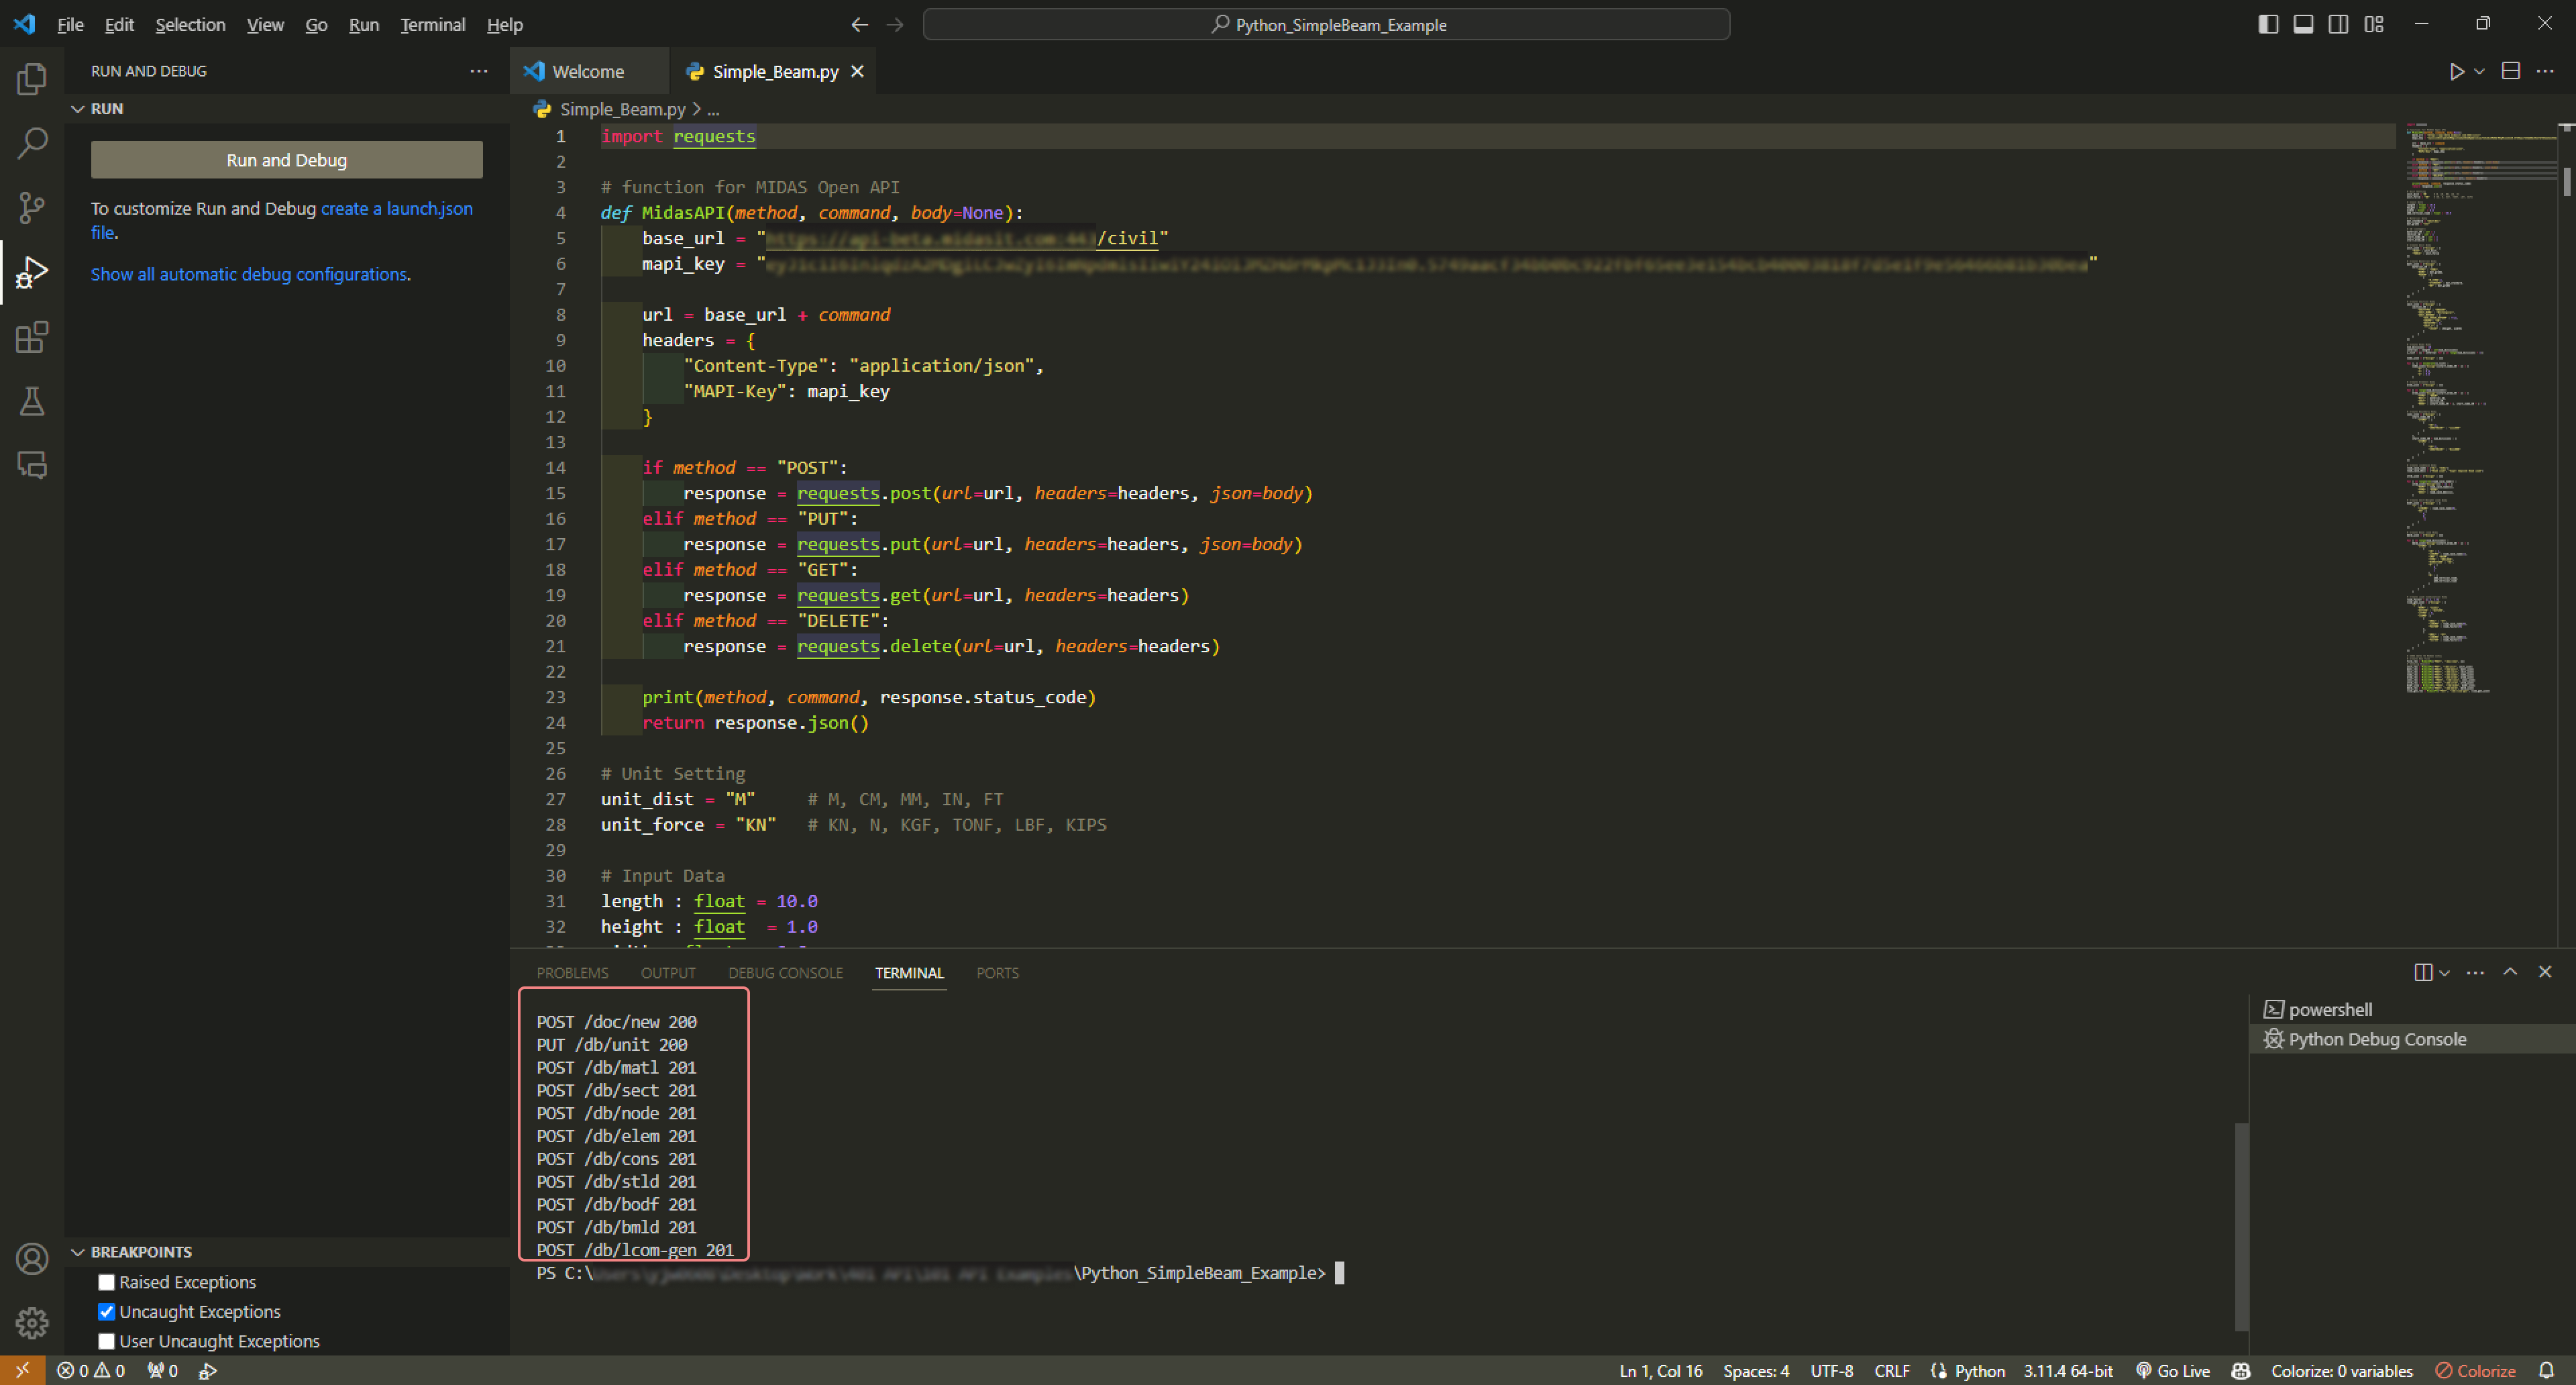Open the Run and Debug view icon
Screen dimensions: 2576x1385
32,272
